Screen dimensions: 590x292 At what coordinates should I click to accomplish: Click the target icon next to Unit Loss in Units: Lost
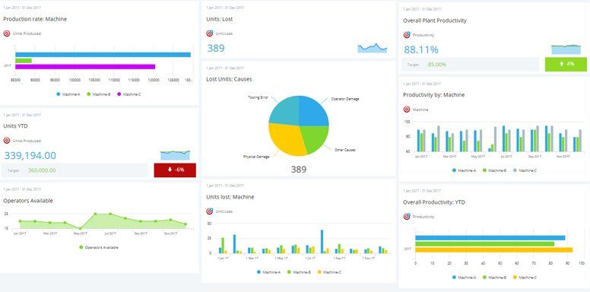210,33
